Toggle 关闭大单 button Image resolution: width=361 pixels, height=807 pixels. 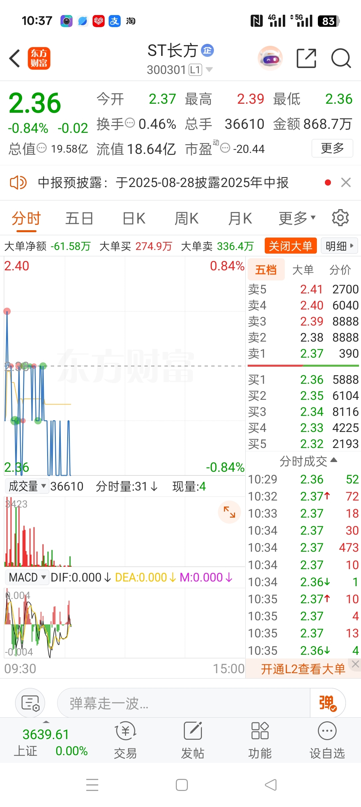pos(290,246)
